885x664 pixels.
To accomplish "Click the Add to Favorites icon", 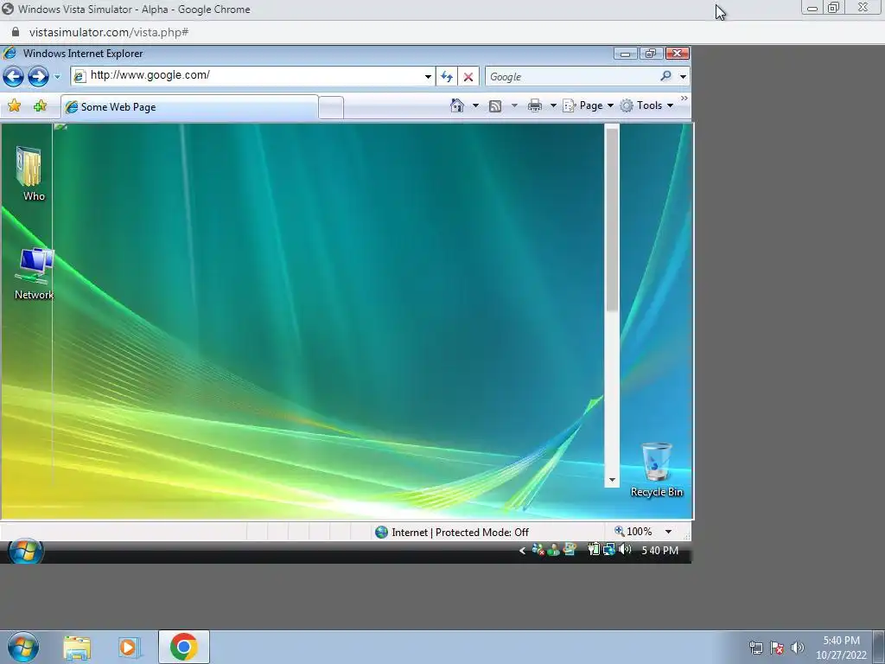I will click(40, 105).
